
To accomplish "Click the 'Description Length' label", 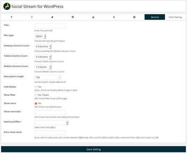I will [x=14, y=76].
